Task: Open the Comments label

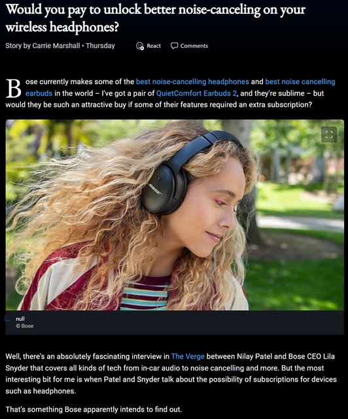Action: (194, 46)
